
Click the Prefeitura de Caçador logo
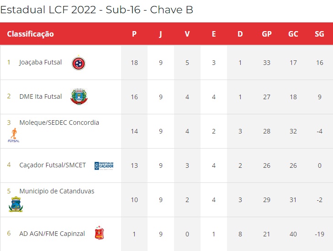[x=104, y=166]
